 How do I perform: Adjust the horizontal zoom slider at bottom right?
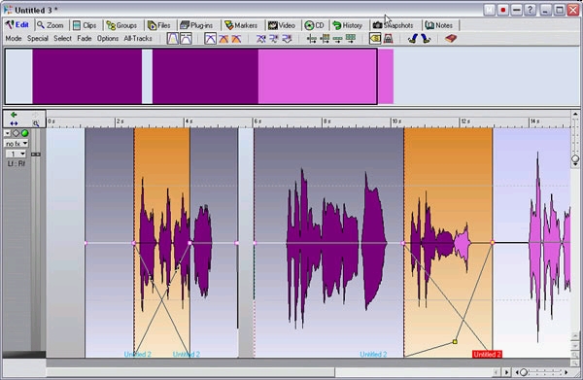click(524, 372)
